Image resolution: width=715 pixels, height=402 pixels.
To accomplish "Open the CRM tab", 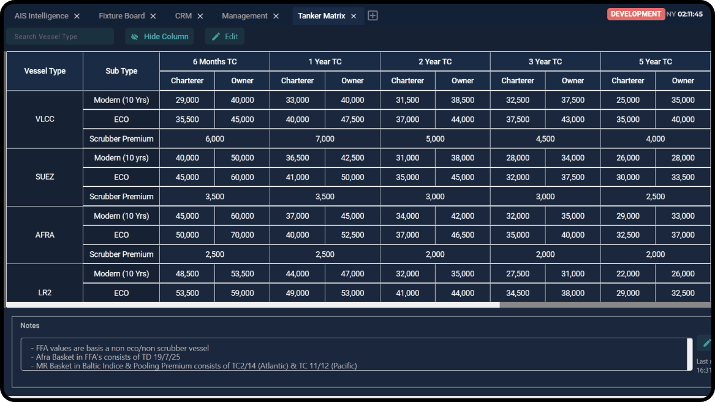I will tap(183, 16).
